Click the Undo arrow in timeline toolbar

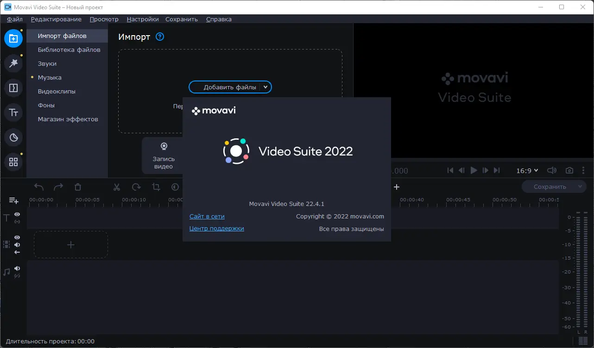click(39, 187)
